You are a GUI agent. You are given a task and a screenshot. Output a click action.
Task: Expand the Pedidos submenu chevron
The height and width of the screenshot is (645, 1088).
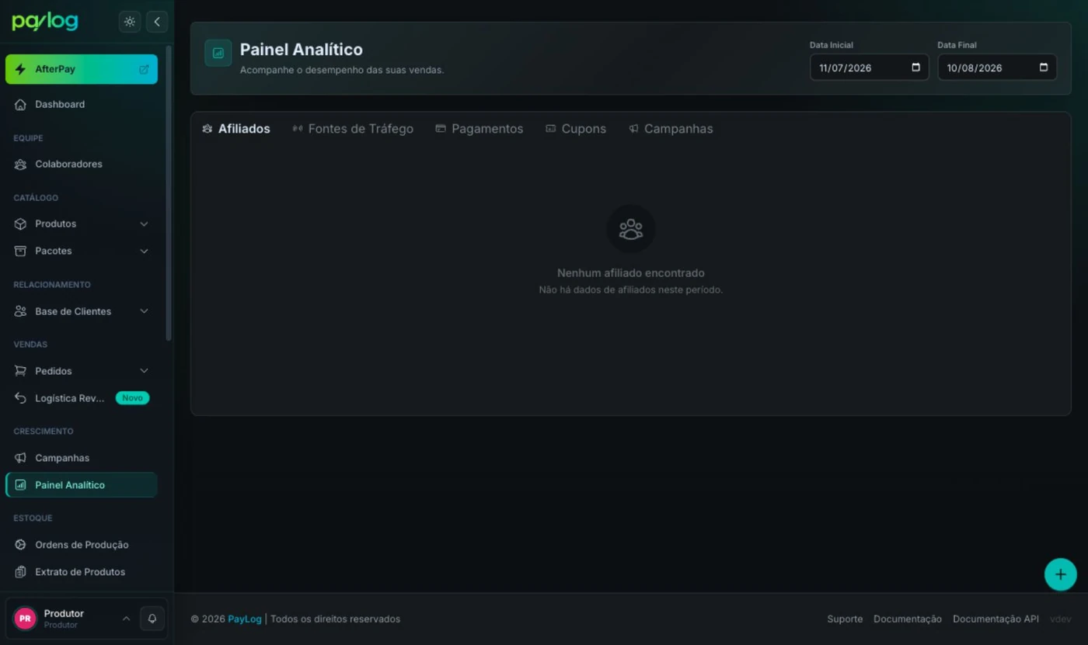pyautogui.click(x=144, y=371)
